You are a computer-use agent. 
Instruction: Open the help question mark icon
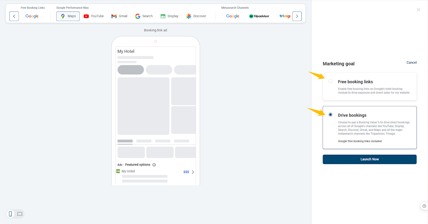424,206
